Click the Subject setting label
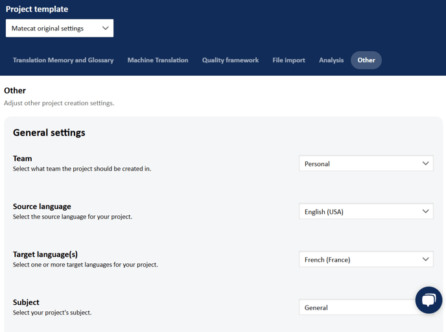The width and height of the screenshot is (446, 332). pyautogui.click(x=26, y=302)
